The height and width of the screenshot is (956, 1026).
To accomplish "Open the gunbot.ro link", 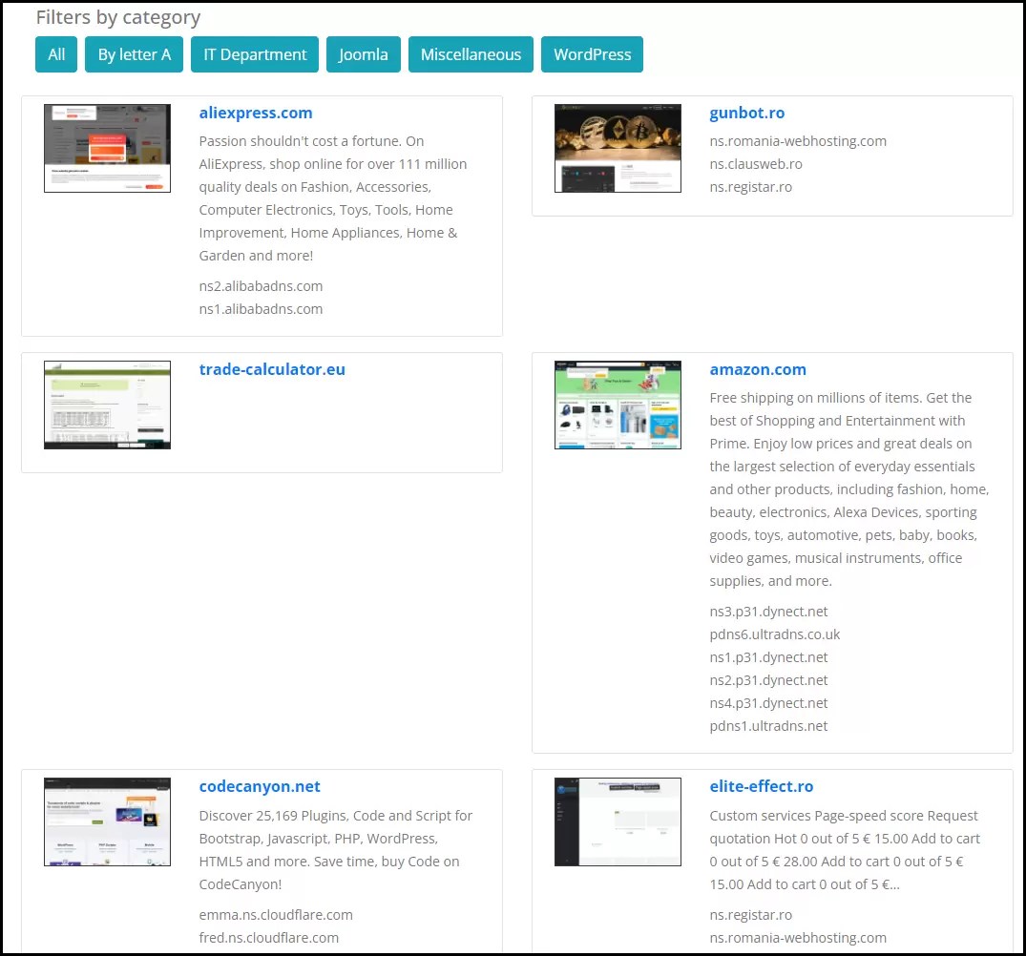I will 746,113.
